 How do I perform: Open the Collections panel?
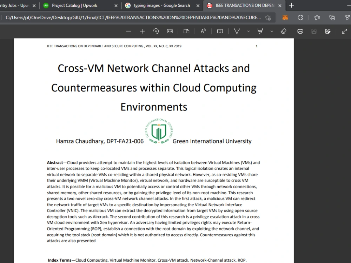[x=332, y=18]
